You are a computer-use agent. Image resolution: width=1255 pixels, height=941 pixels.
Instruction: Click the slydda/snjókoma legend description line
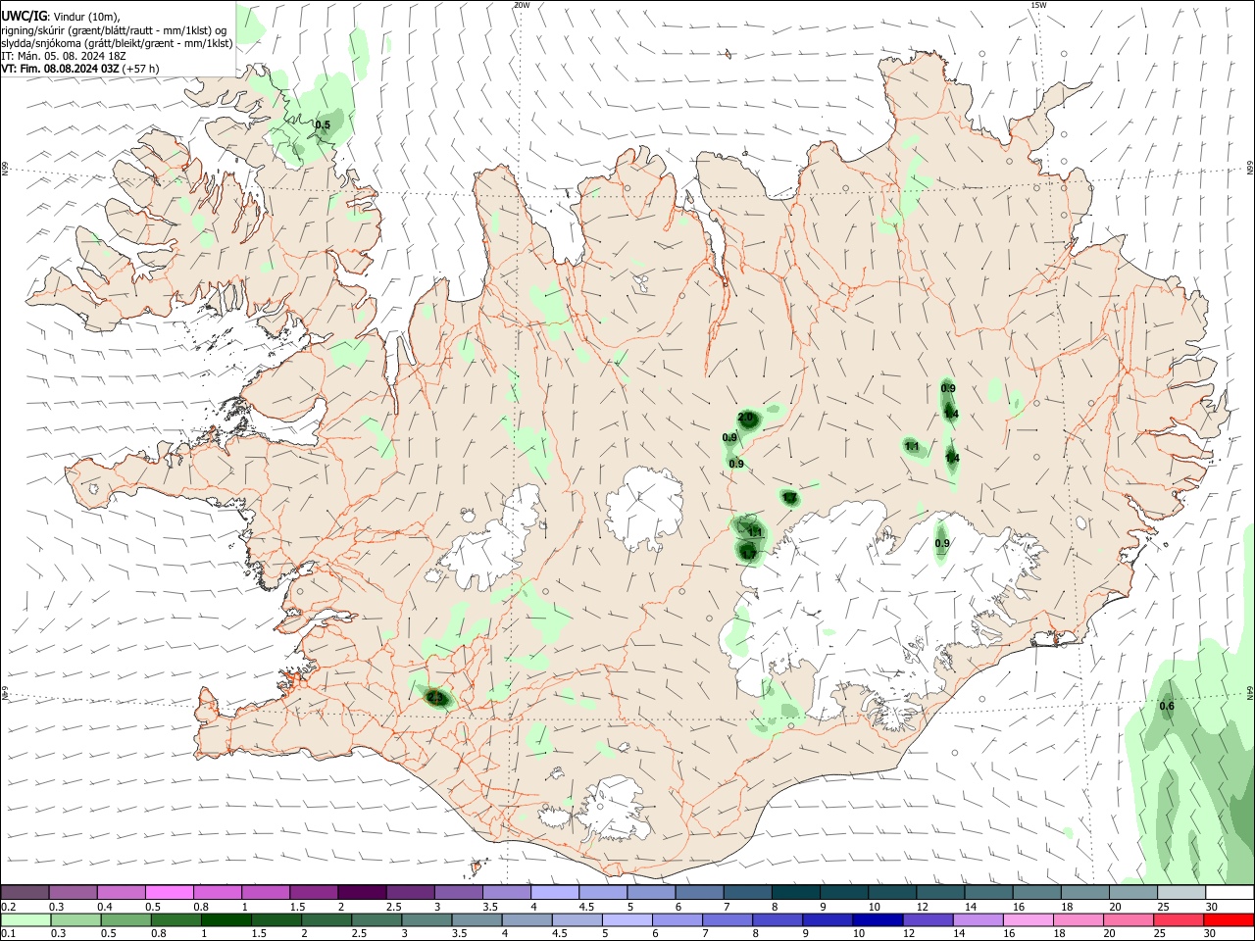click(117, 43)
